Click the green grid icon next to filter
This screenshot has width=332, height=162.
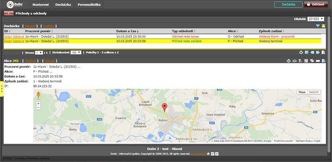pyautogui.click(x=323, y=26)
